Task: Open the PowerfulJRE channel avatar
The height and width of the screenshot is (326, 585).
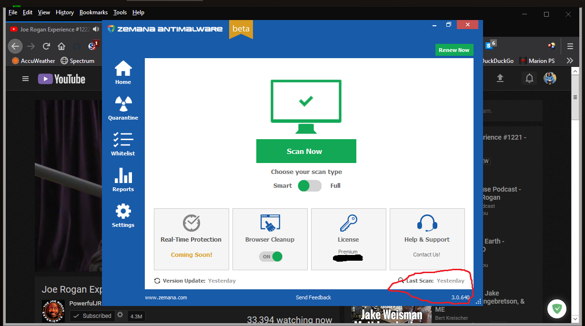Action: (x=53, y=312)
